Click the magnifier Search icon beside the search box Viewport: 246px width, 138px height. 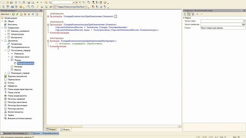pyautogui.click(x=50, y=2)
